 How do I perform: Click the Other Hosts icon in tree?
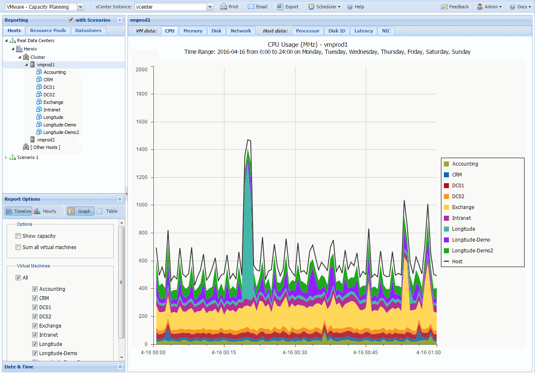pyautogui.click(x=26, y=147)
